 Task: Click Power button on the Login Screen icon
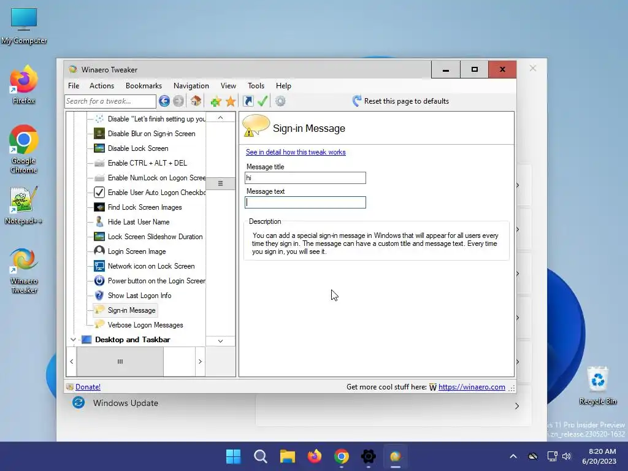coord(99,281)
